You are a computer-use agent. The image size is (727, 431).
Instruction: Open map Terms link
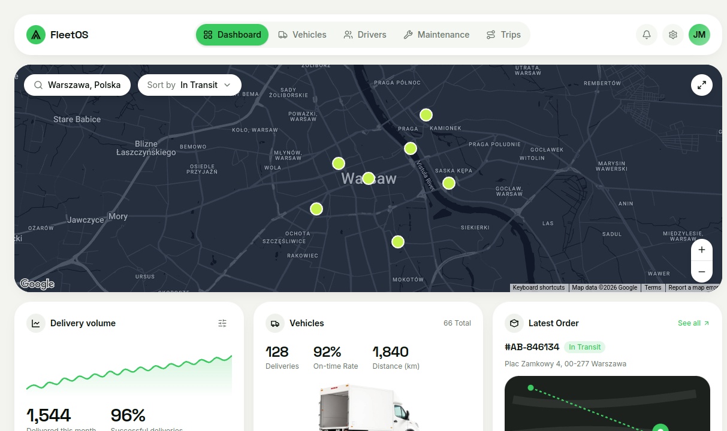click(653, 288)
